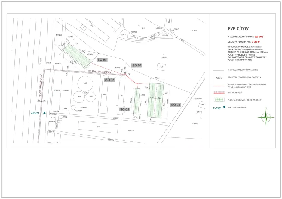The image size is (282, 199).
Task: Click the teal VJEZD arrow symbol in legend
Action: pos(224,107)
